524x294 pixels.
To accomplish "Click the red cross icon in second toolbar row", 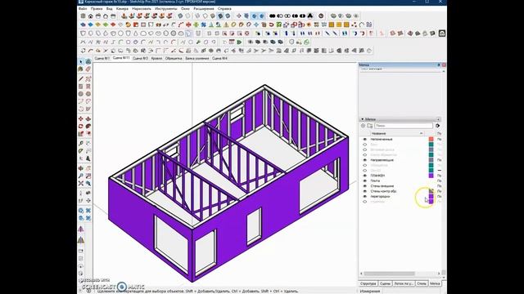I will 188,24.
